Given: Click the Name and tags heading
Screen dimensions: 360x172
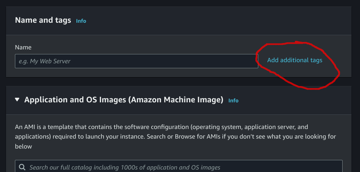Looking at the screenshot, I should 43,20.
